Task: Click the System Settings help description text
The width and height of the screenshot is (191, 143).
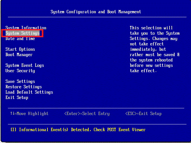Action: point(155,49)
